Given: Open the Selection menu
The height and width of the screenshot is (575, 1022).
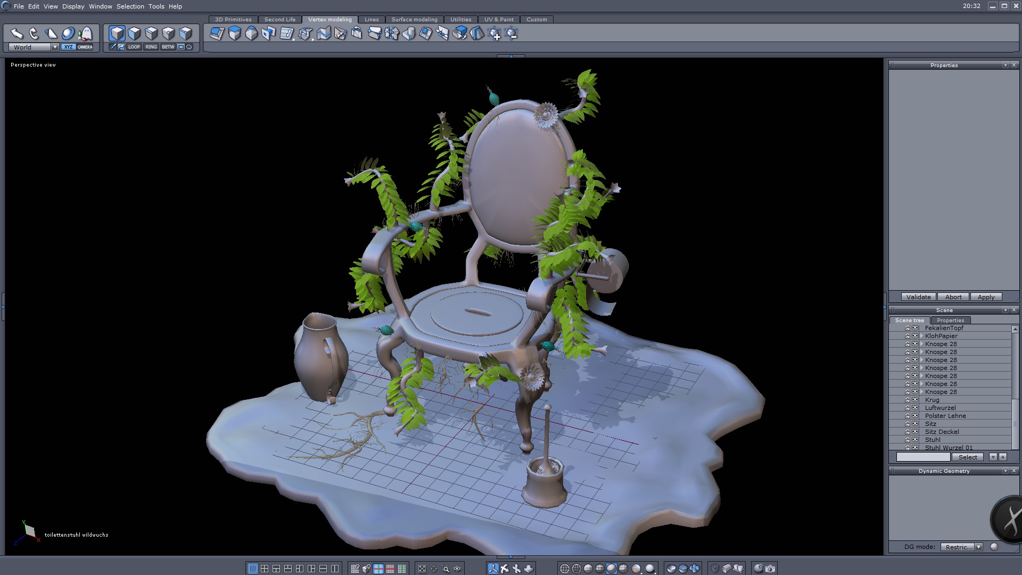Looking at the screenshot, I should [130, 6].
